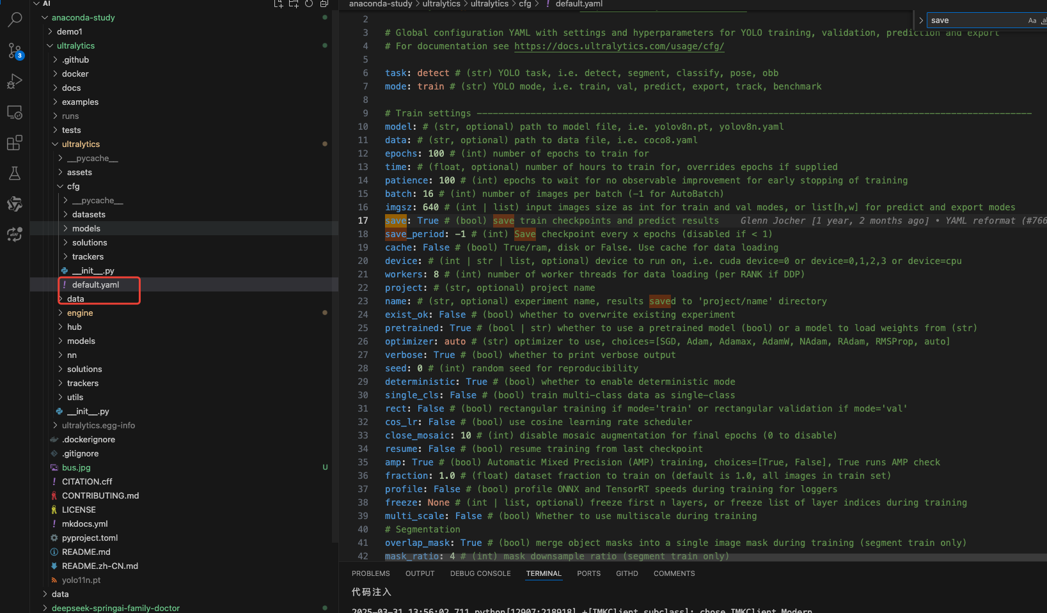Expand the datasets folder
Image resolution: width=1047 pixels, height=613 pixels.
click(88, 215)
